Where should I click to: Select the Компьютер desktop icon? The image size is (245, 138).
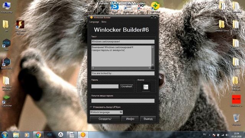7,8
